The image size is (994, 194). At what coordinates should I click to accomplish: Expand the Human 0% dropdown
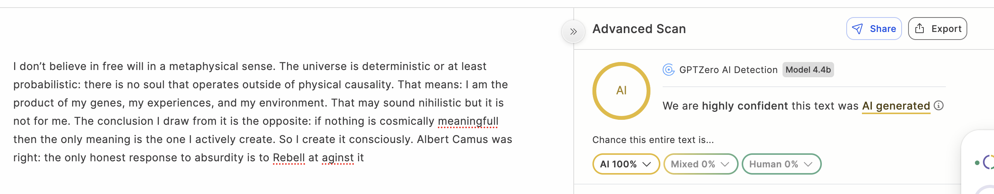pyautogui.click(x=781, y=164)
